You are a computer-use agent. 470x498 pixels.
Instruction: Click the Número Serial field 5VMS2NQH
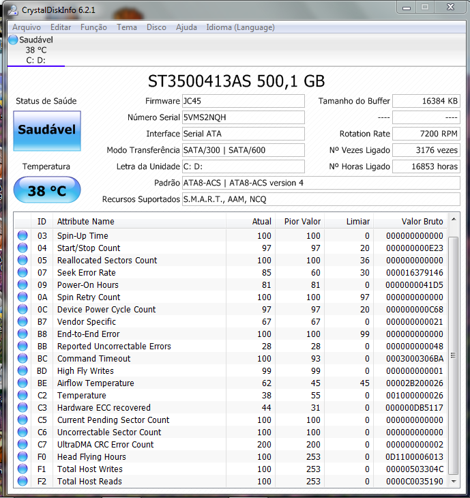click(x=244, y=117)
